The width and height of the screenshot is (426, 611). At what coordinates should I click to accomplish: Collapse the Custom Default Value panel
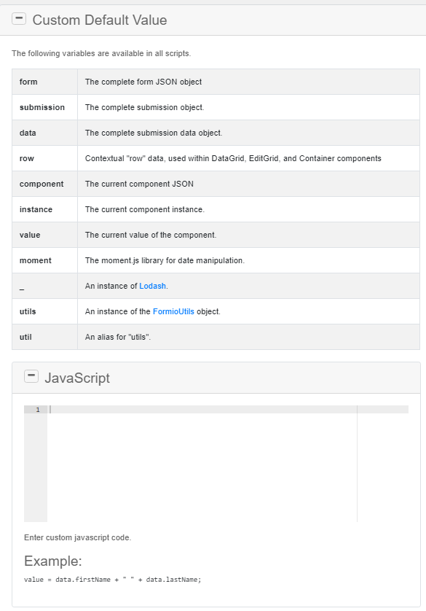[x=19, y=19]
